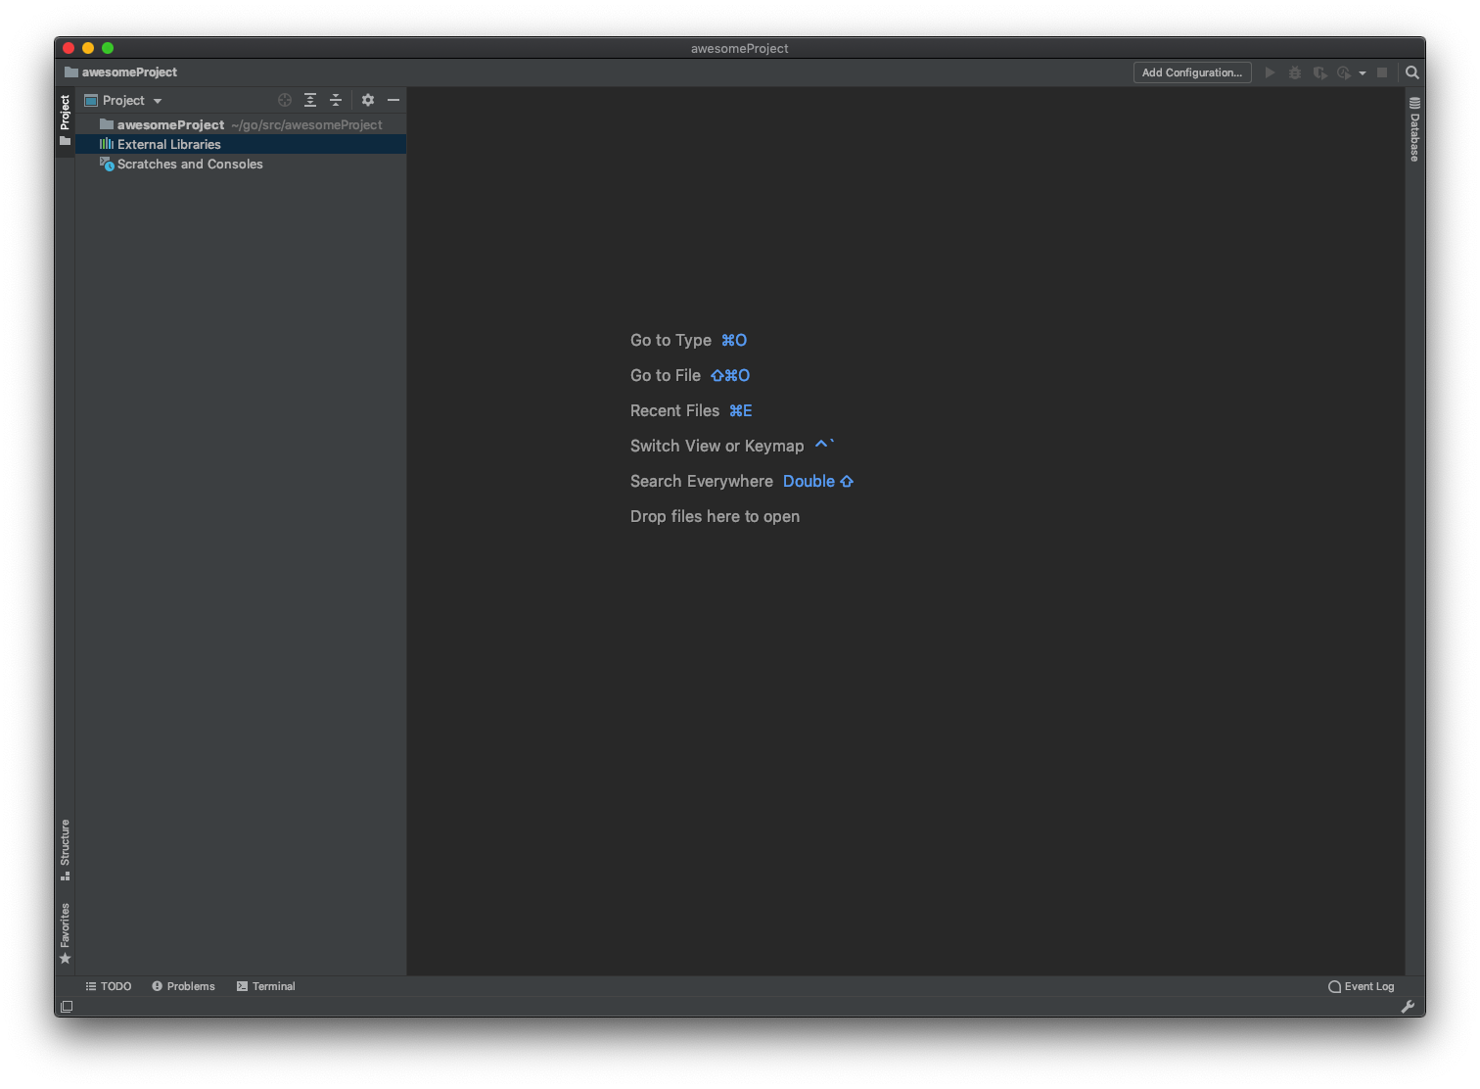Click the 'Go to File' hint text

[x=666, y=375]
